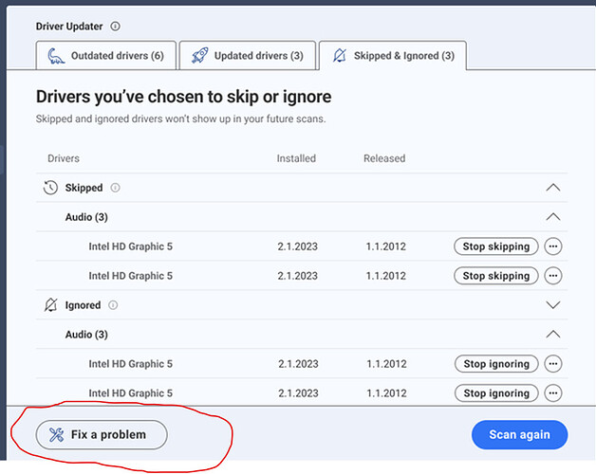This screenshot has height=474, width=596.
Task: Click the blue Scan again button
Action: coord(519,435)
